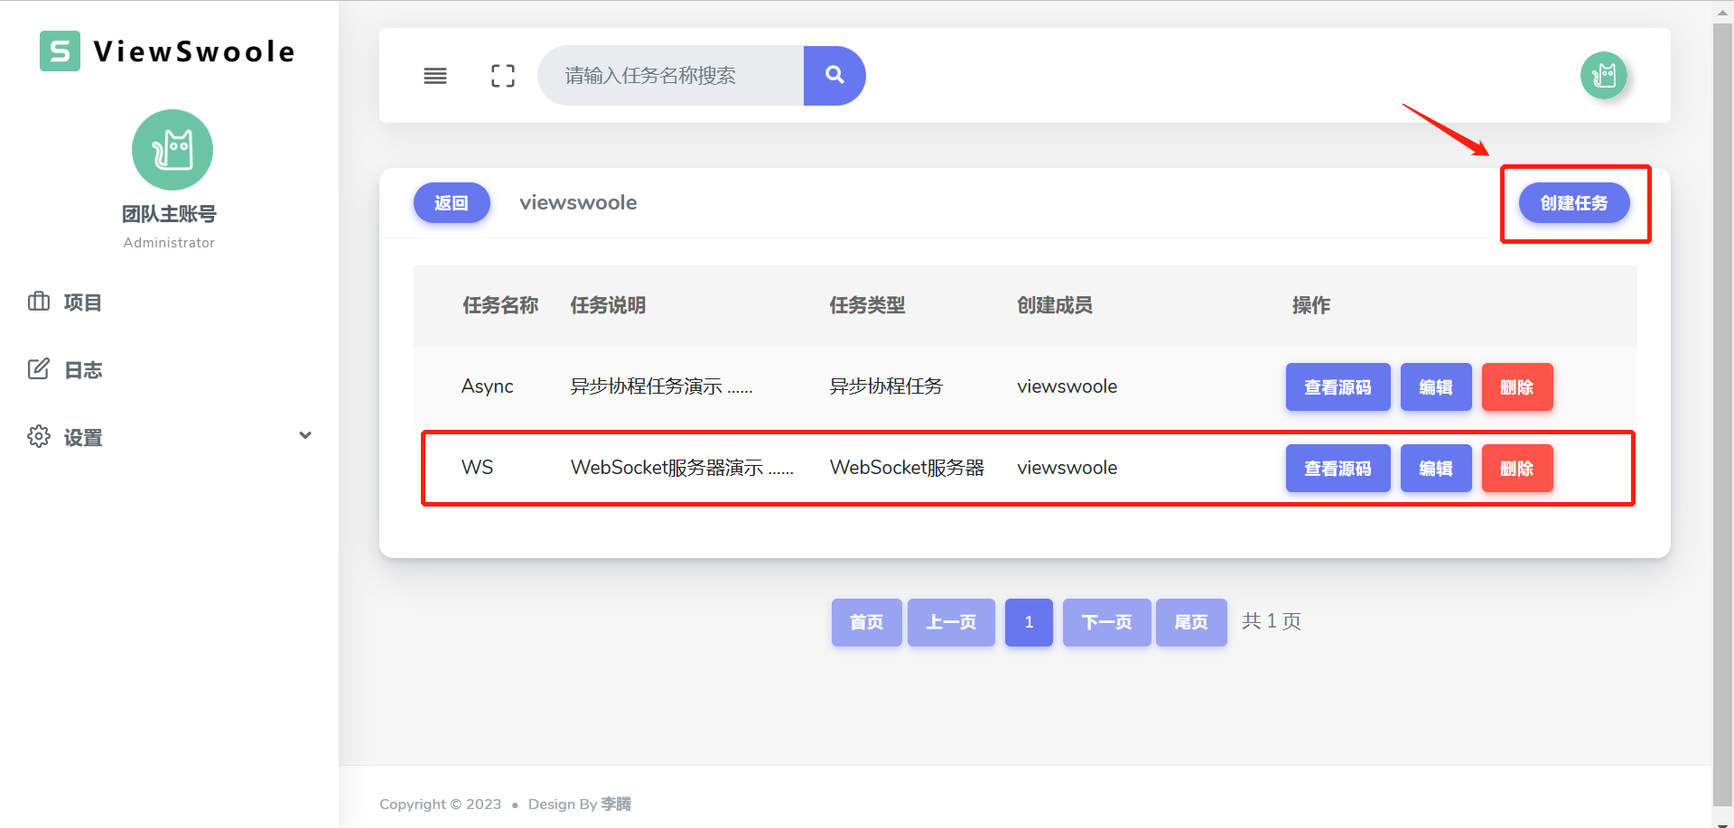Click the ViewSwoole green S logo icon
The width and height of the screenshot is (1734, 828).
click(x=60, y=51)
